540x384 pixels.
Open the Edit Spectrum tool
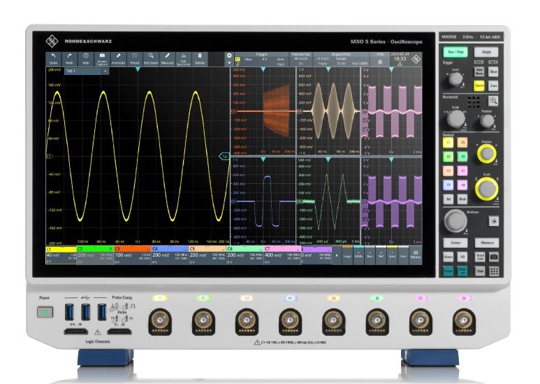[183, 59]
